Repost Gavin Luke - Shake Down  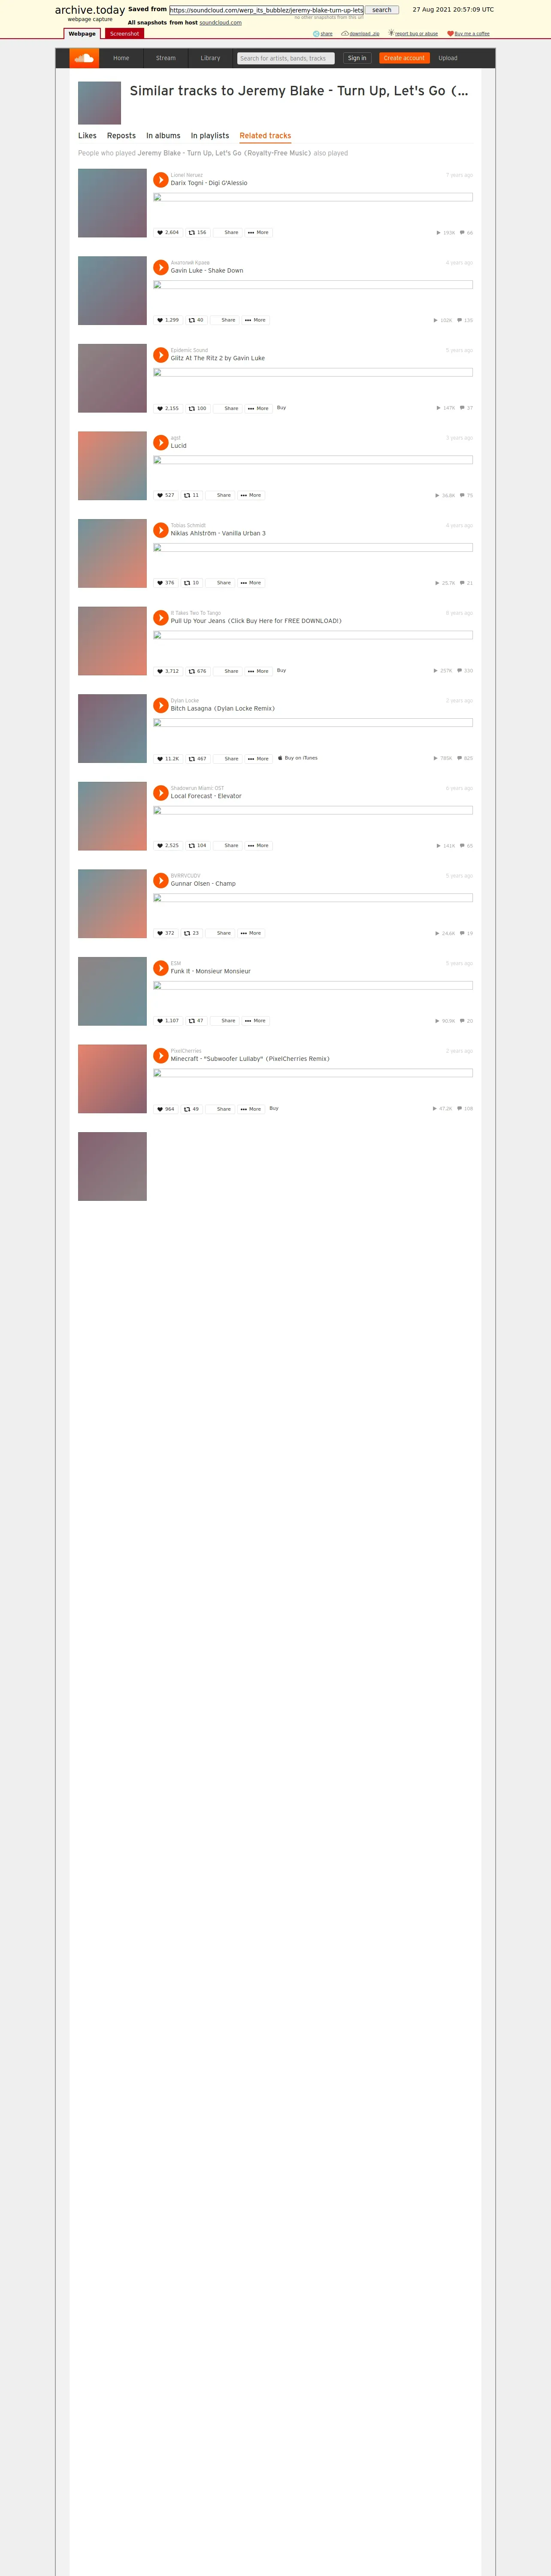pos(196,320)
